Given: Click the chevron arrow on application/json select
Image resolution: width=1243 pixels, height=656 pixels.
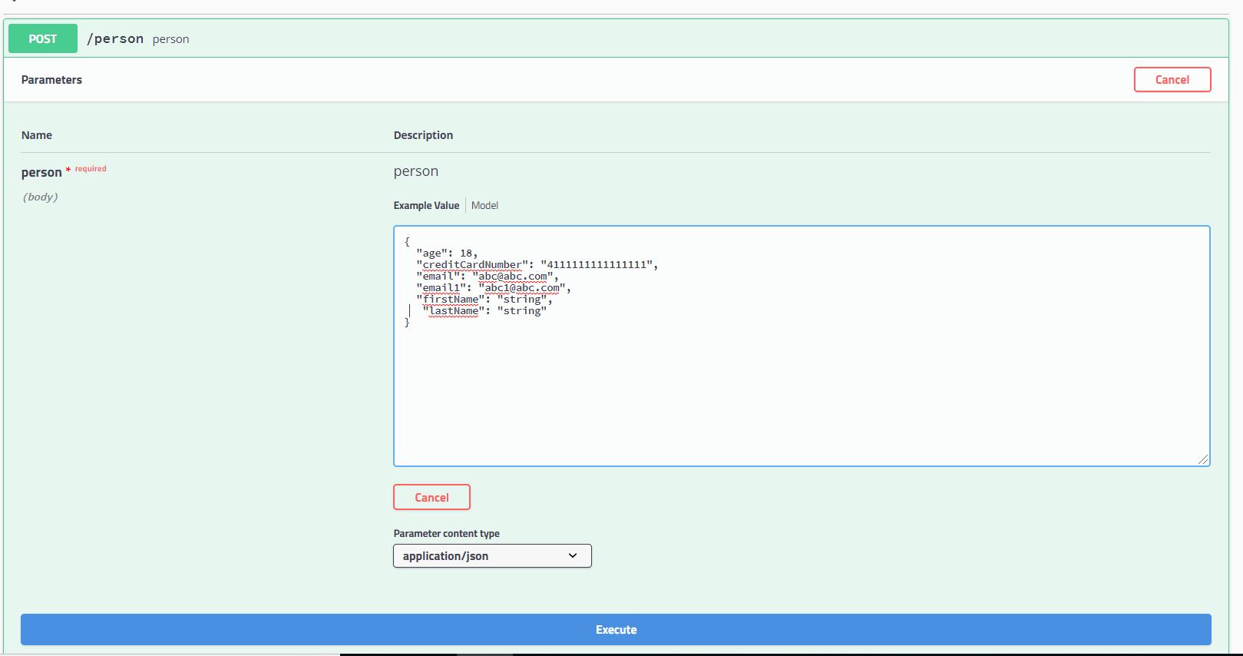Looking at the screenshot, I should click(x=573, y=555).
